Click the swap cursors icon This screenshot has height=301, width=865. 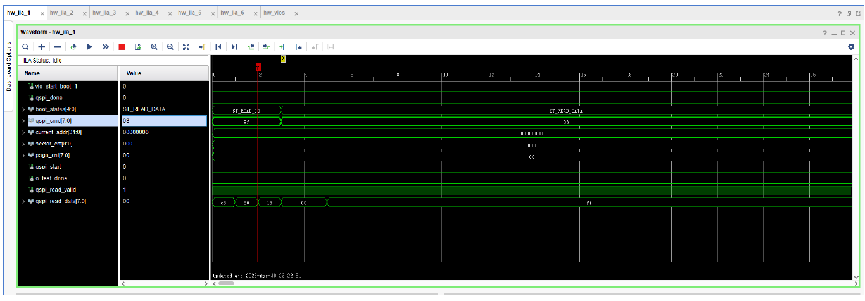331,47
